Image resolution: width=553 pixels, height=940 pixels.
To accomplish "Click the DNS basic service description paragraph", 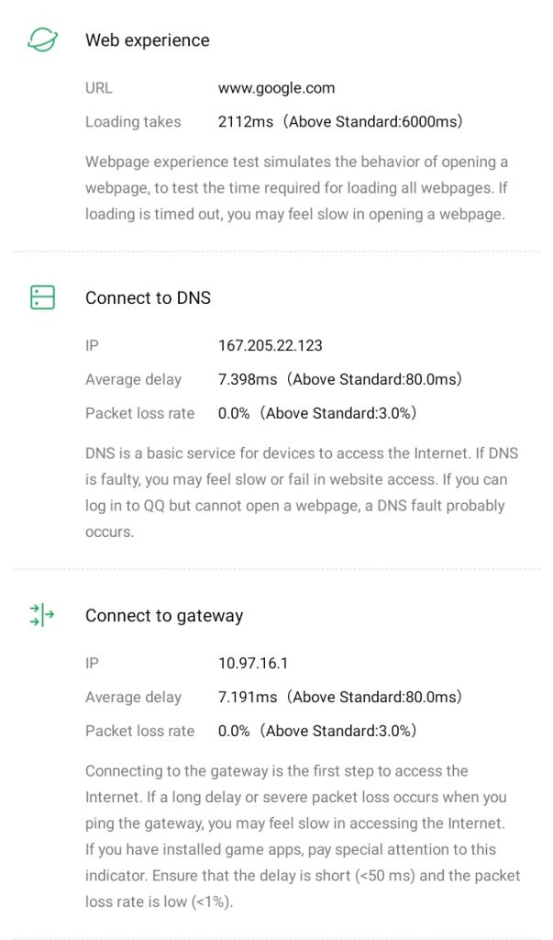I will coord(296,492).
